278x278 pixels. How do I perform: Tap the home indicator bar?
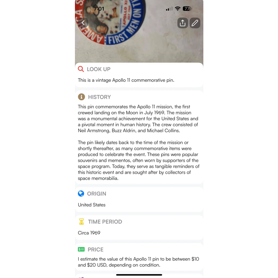(x=139, y=275)
